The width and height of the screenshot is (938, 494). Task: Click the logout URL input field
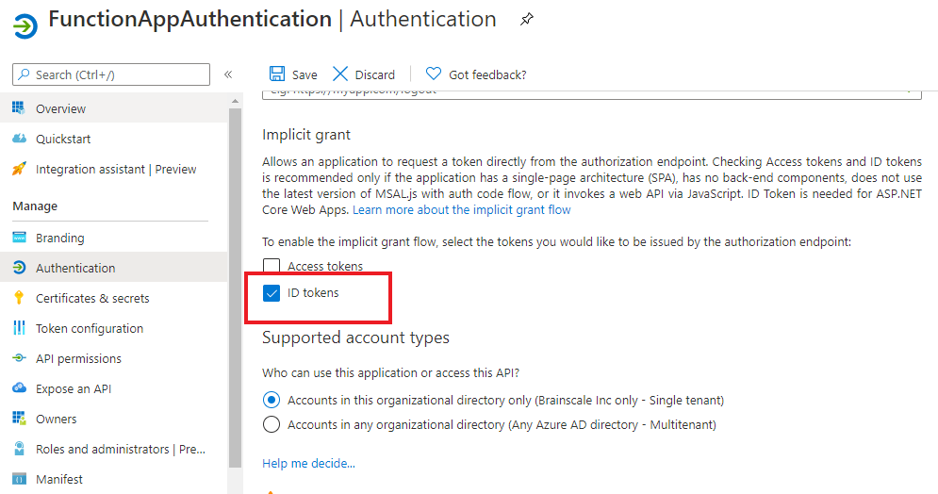point(592,93)
